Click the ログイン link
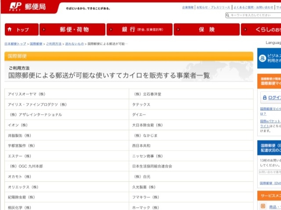The height and width of the screenshot is (210, 281). click(x=274, y=98)
